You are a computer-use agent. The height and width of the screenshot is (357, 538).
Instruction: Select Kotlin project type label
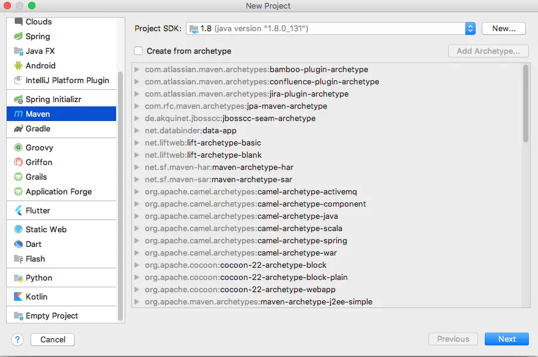[x=36, y=296]
